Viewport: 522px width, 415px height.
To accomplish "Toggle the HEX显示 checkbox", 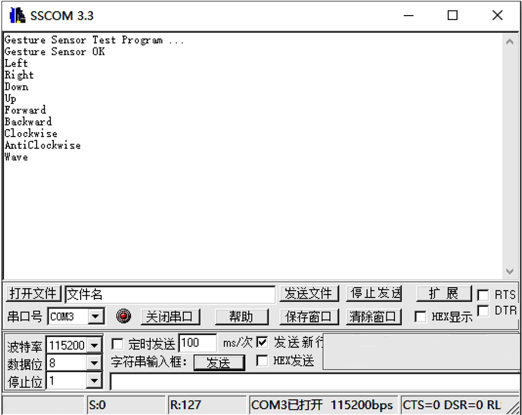I will coord(420,317).
